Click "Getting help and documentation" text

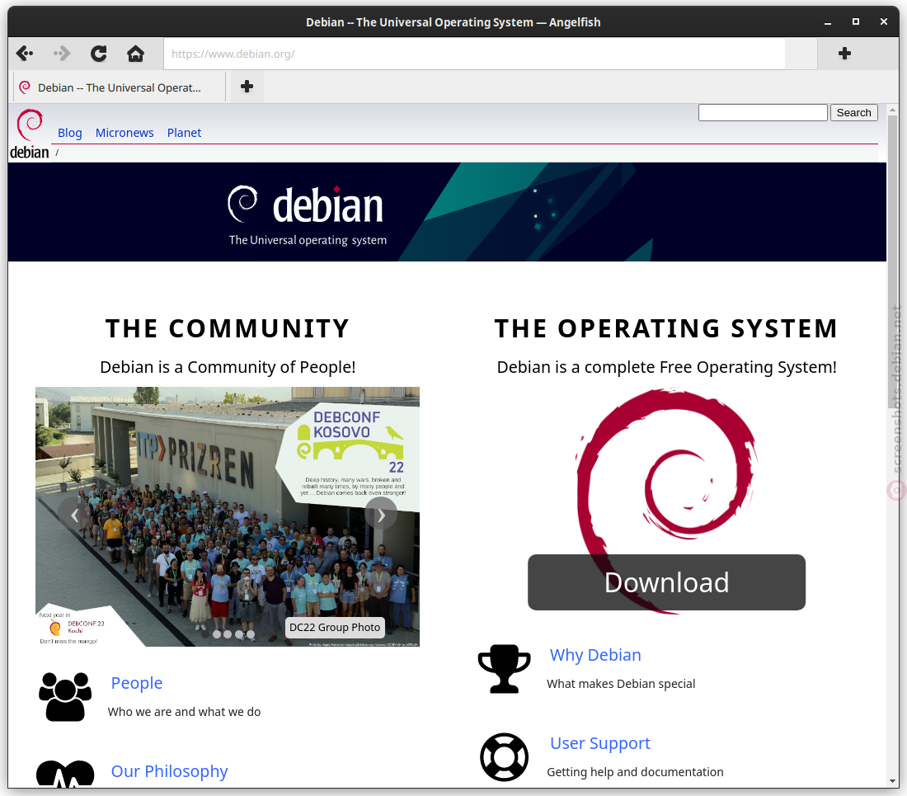click(635, 772)
